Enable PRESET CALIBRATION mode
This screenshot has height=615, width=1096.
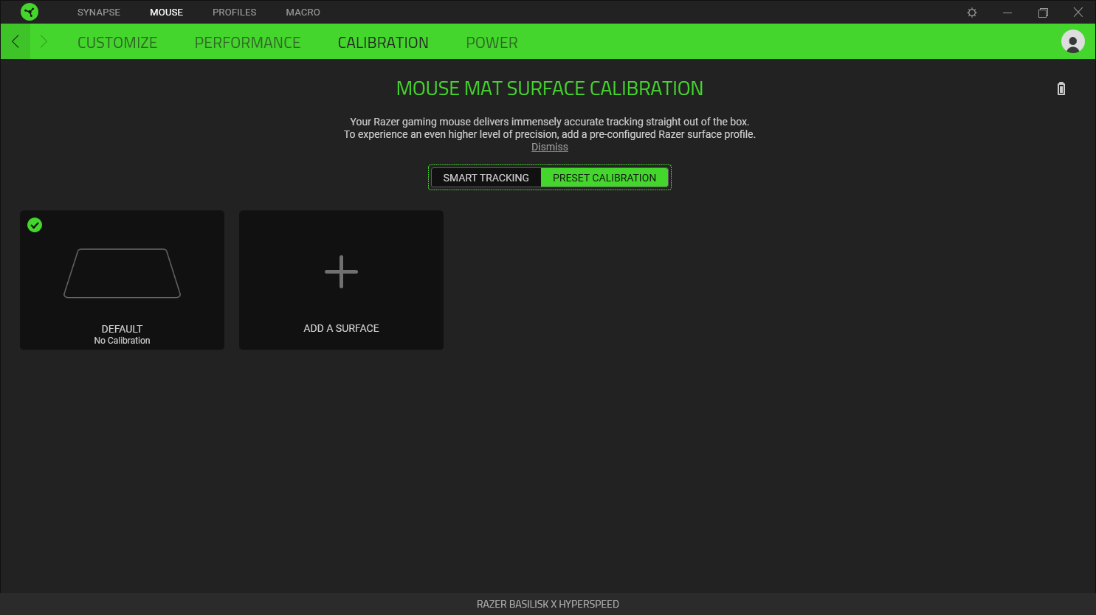tap(604, 177)
